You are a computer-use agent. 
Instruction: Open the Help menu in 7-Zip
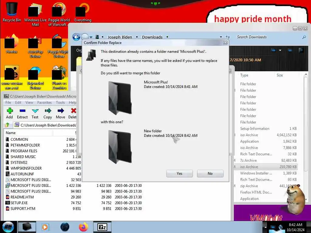tap(73, 103)
